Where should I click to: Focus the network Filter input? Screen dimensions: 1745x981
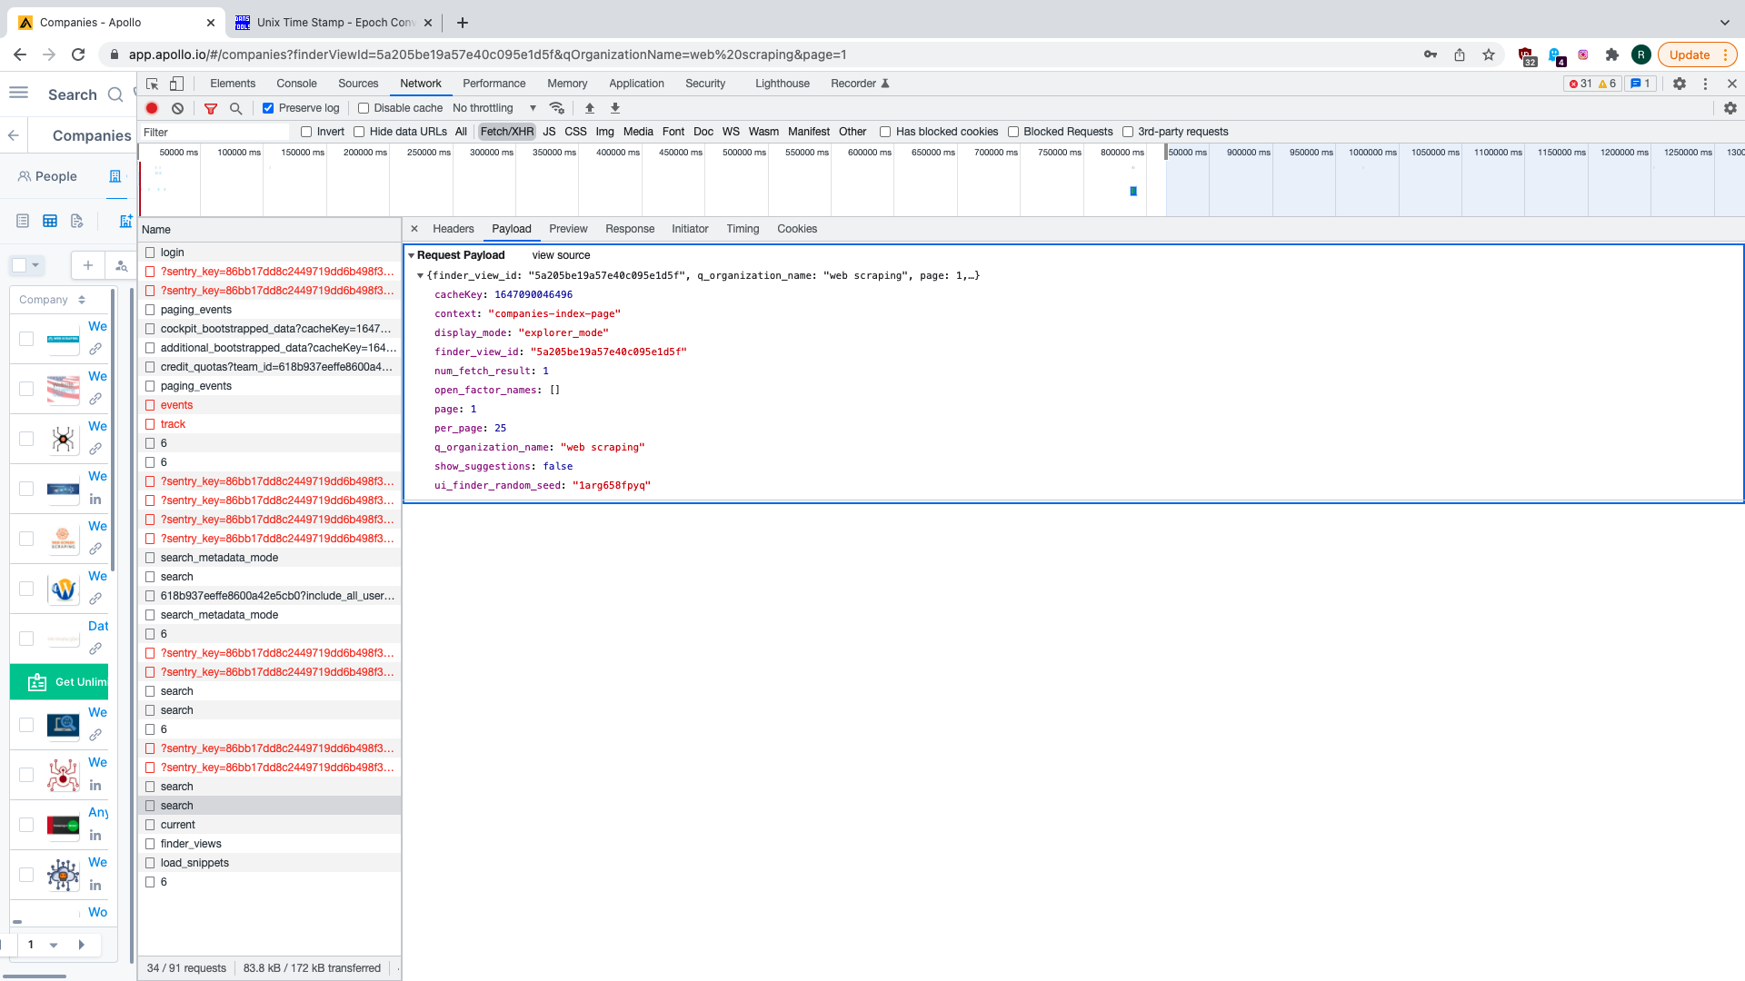click(x=214, y=132)
